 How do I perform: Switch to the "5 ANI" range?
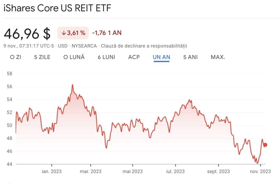(190, 57)
